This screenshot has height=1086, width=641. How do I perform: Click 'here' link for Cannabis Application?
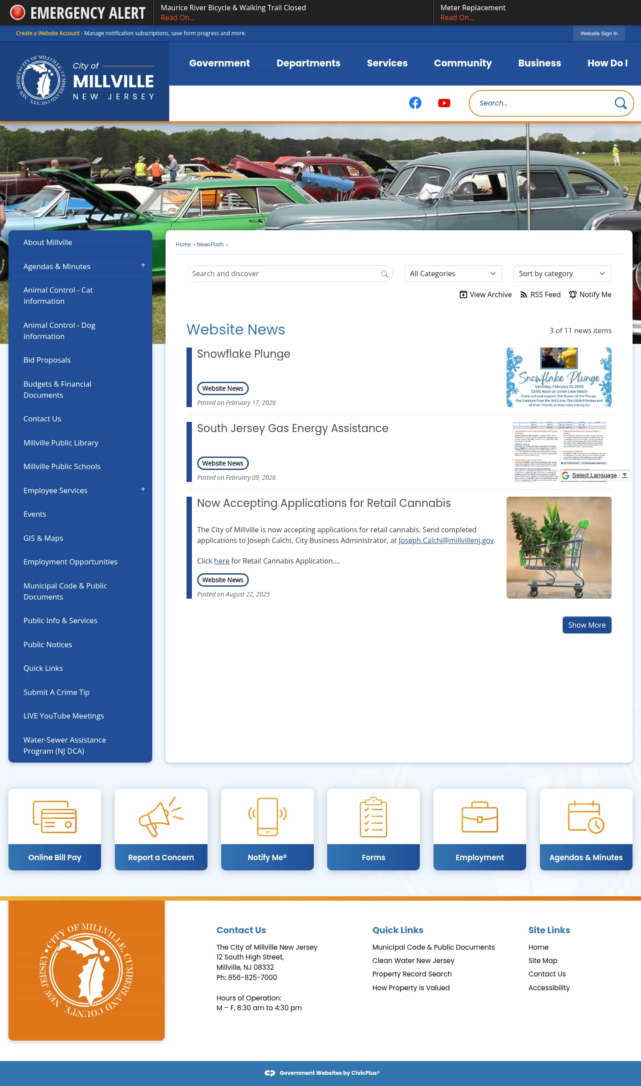222,561
